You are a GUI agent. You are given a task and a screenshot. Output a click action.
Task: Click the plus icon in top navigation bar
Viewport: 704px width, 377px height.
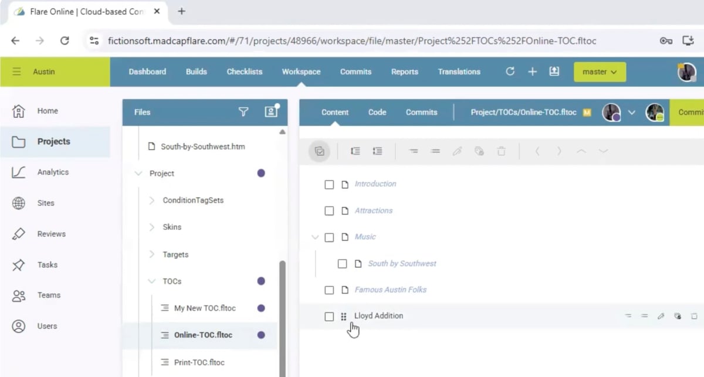(x=532, y=72)
